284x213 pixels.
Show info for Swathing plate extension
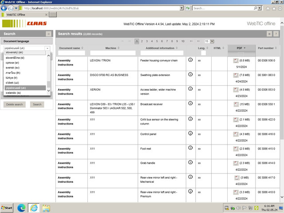(190, 74)
